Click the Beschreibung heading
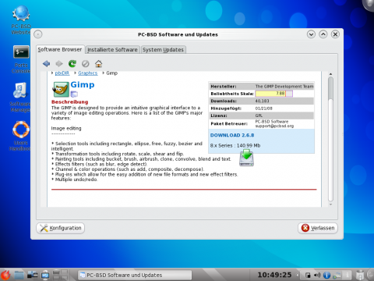374x281 pixels. tap(70, 101)
